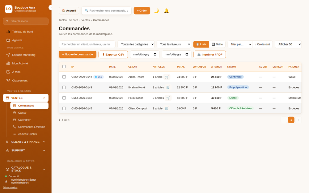The width and height of the screenshot is (309, 193).
Task: Click the LO logo for Boutique Awa
Action: (x=8, y=9)
